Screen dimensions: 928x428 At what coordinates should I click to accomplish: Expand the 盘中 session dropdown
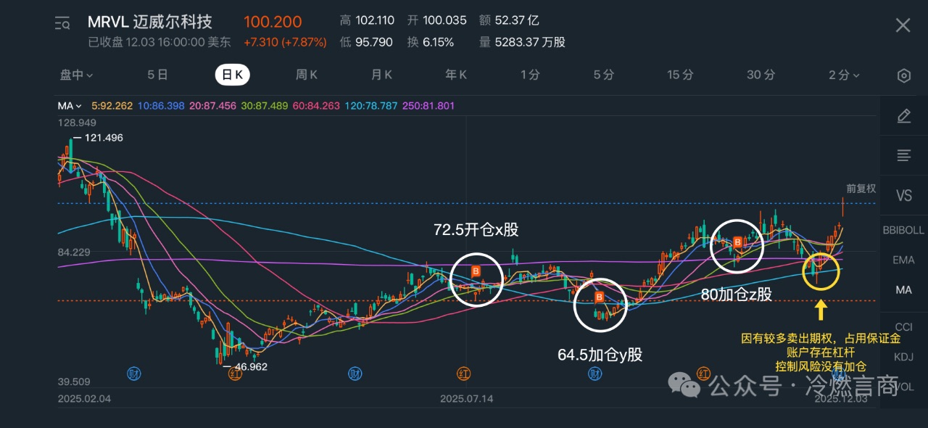[x=76, y=75]
